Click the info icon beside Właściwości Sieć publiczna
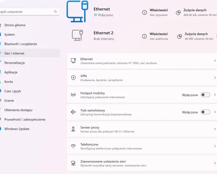Viewport: 217px width, 174px height. tap(144, 36)
